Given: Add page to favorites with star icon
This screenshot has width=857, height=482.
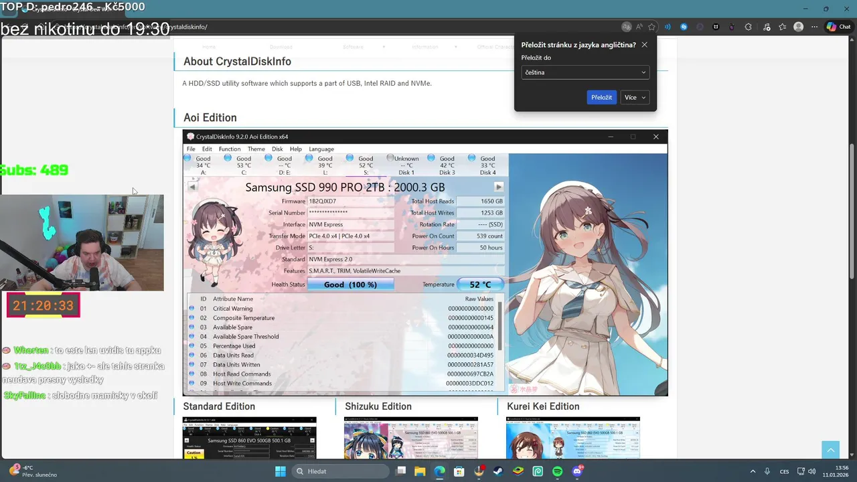Looking at the screenshot, I should (651, 27).
